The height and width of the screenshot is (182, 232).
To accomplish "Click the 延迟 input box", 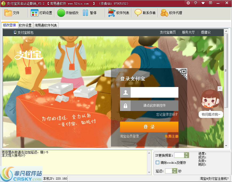I will pos(169,171).
